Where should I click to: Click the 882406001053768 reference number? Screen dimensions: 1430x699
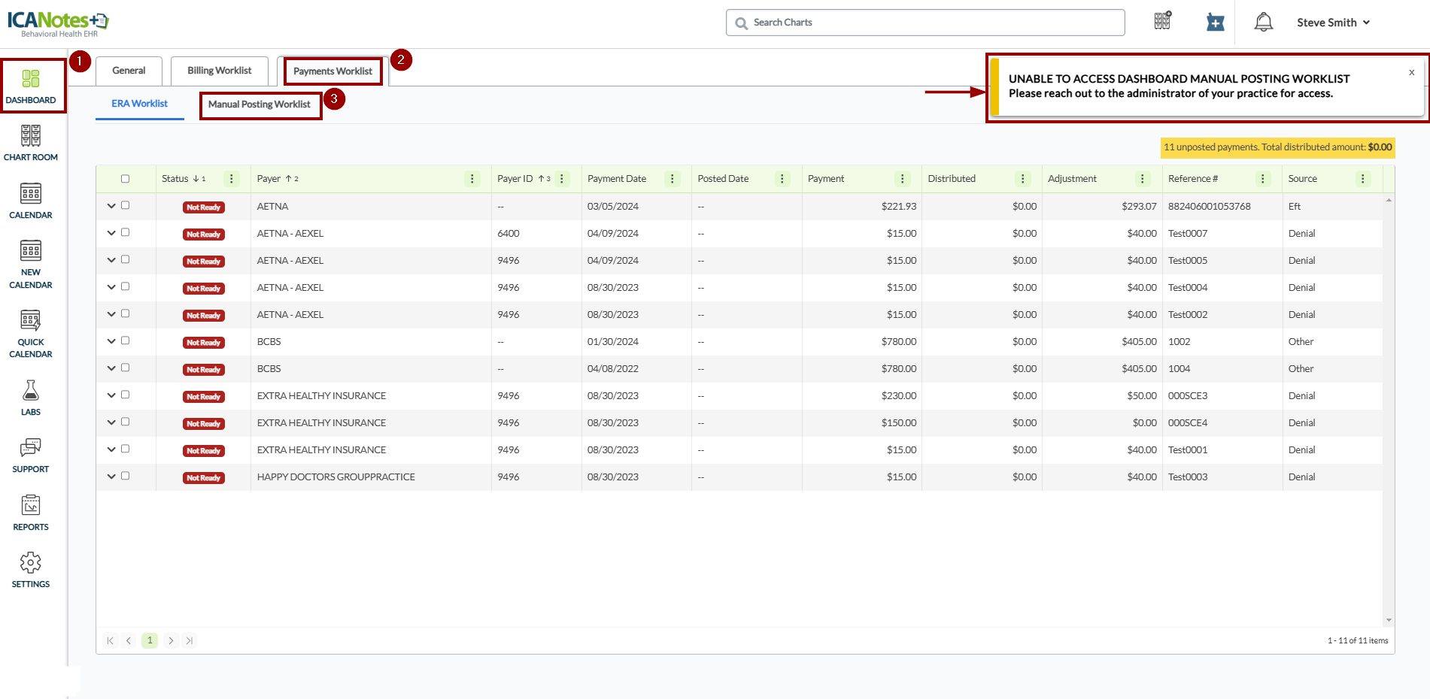(1209, 206)
